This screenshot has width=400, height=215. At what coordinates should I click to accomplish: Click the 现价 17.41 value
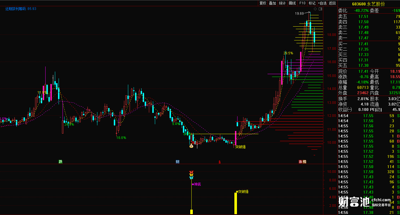pyautogui.click(x=363, y=71)
